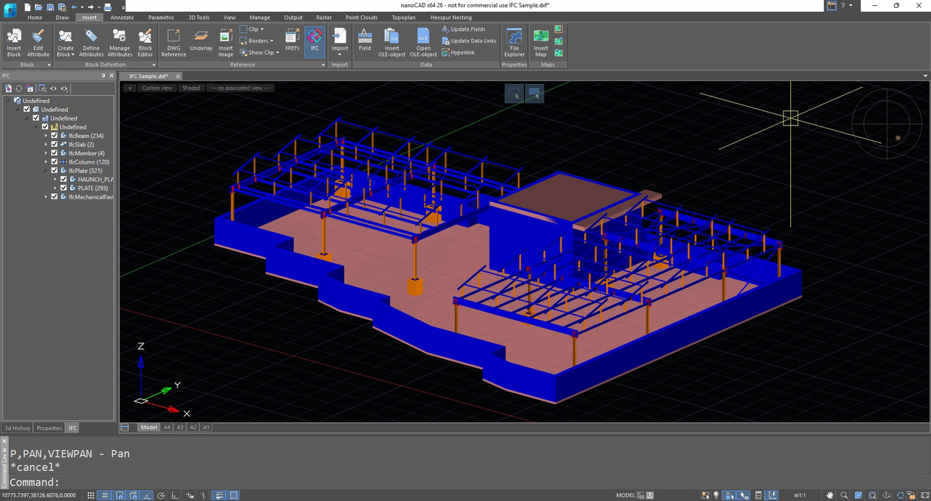Open the File Explorer tool
This screenshot has width=931, height=501.
click(x=514, y=42)
